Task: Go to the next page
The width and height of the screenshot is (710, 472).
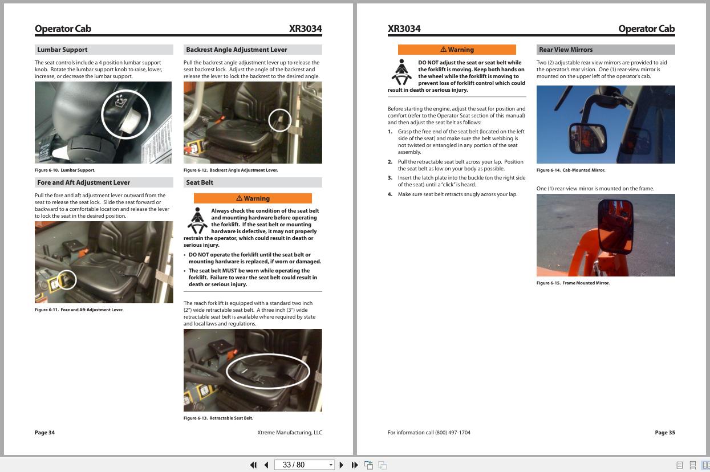Action: coord(342,465)
